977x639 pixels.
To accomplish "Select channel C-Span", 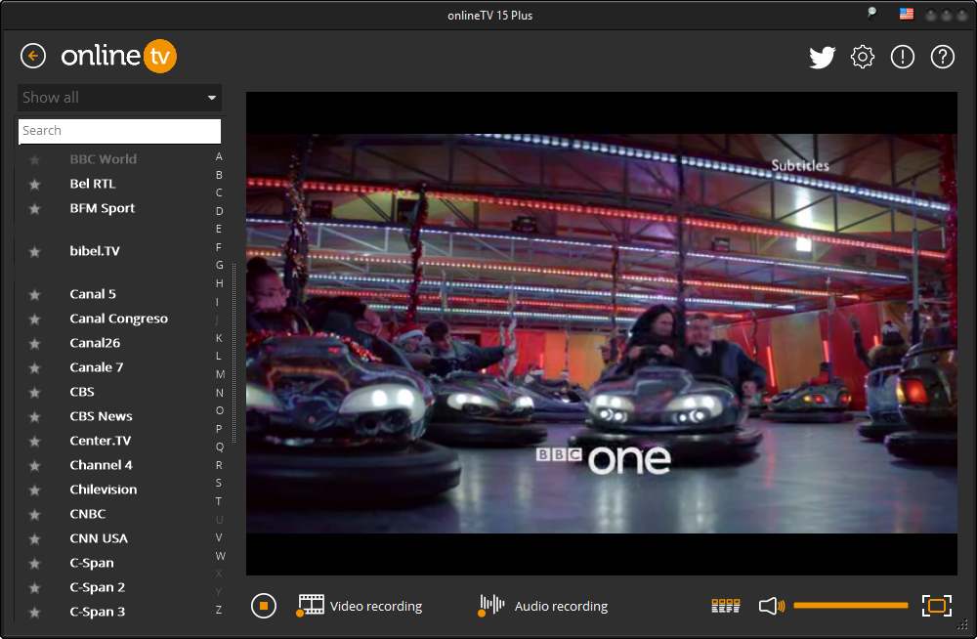I will tap(92, 563).
